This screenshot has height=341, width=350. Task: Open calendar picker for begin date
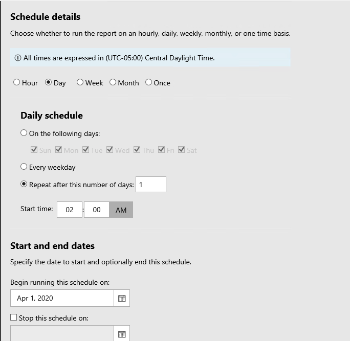pos(122,298)
